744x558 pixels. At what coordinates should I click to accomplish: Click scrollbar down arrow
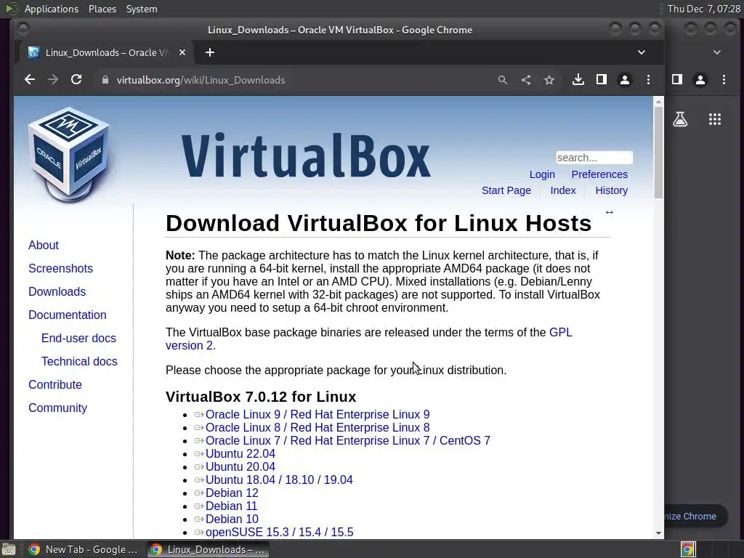coord(658,533)
